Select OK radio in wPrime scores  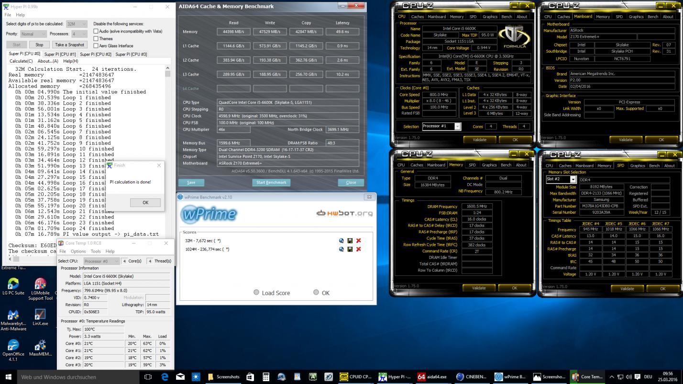click(x=316, y=292)
